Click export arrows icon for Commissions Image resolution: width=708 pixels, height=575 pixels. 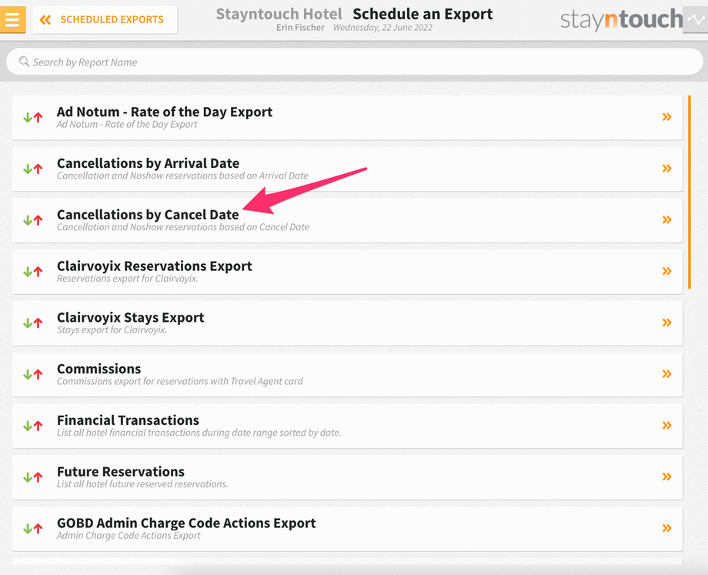tap(33, 374)
